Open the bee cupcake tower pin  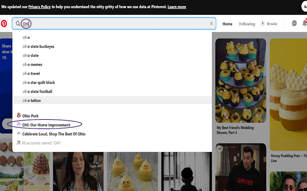[241, 81]
